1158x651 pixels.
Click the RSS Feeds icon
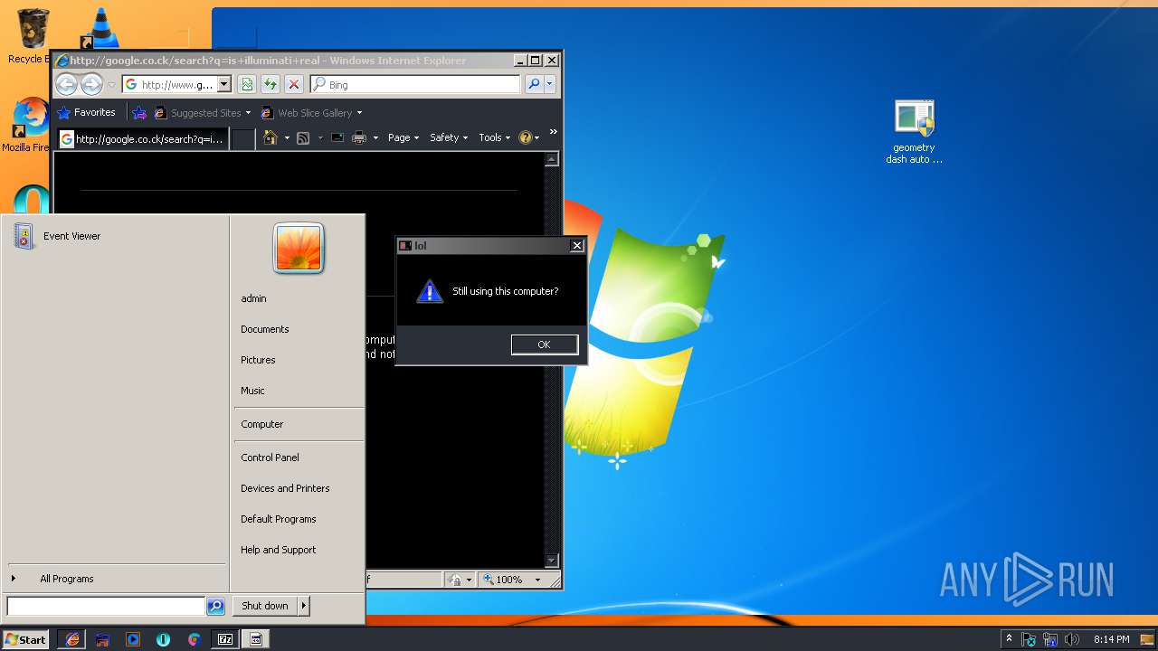click(303, 137)
